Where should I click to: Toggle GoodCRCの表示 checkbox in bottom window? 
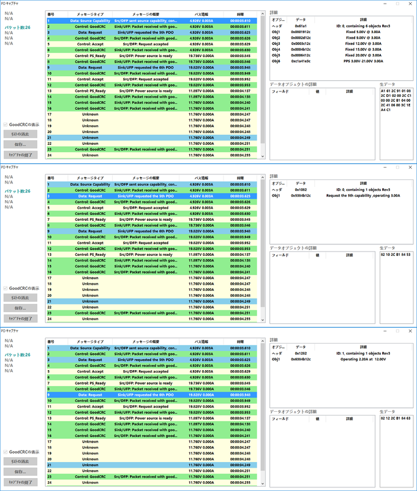(6, 452)
